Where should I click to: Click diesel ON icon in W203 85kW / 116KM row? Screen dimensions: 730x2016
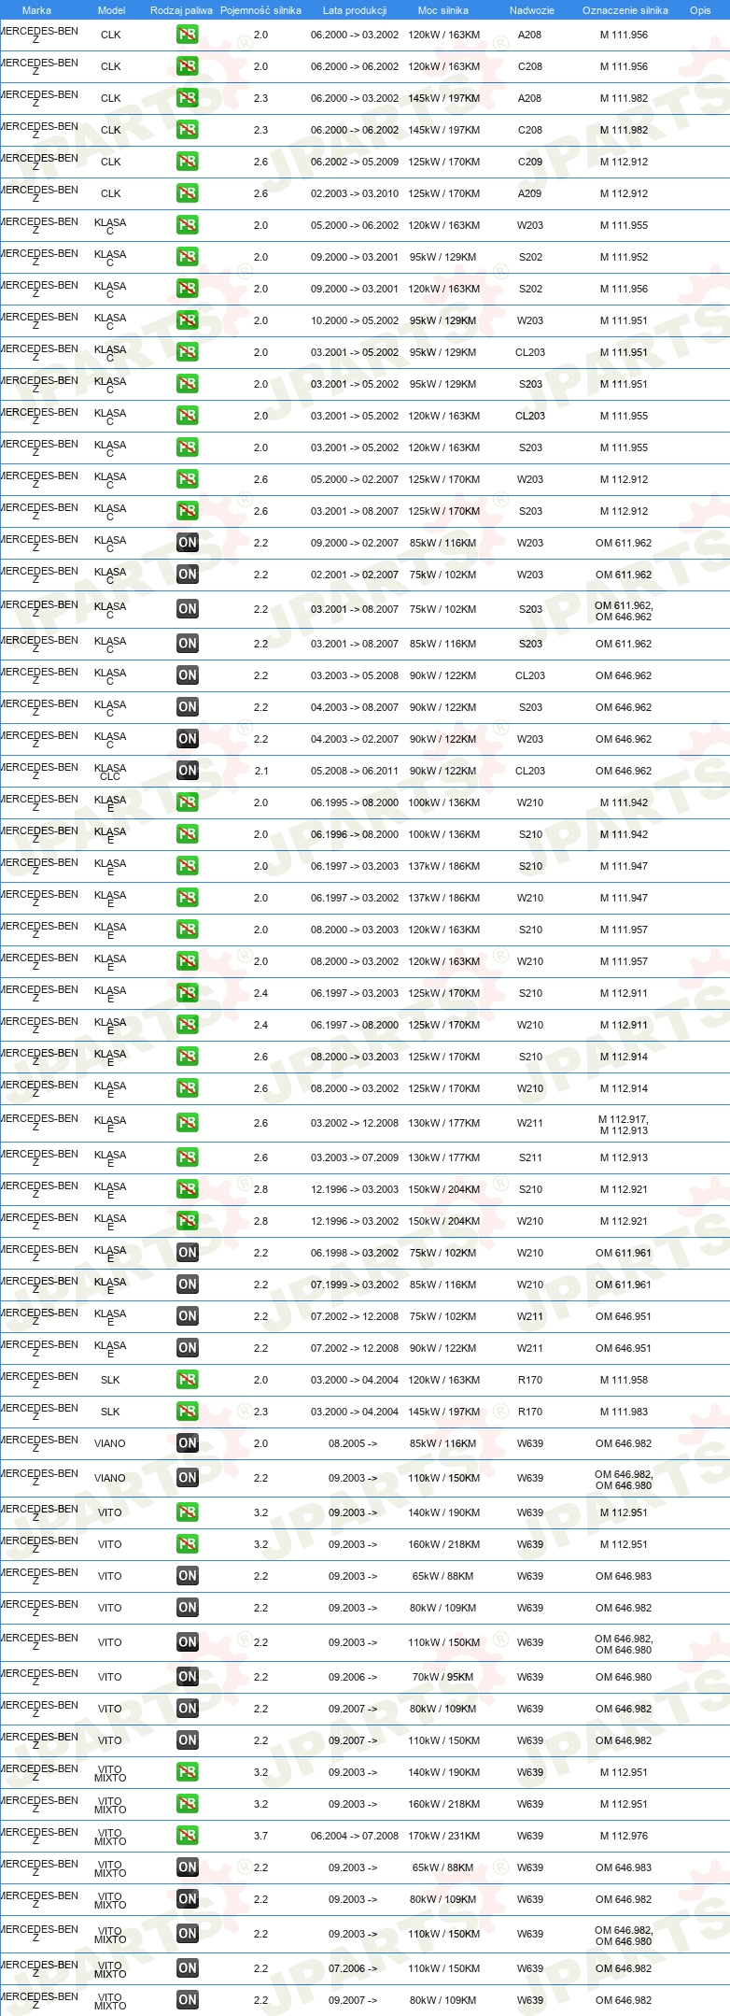187,543
